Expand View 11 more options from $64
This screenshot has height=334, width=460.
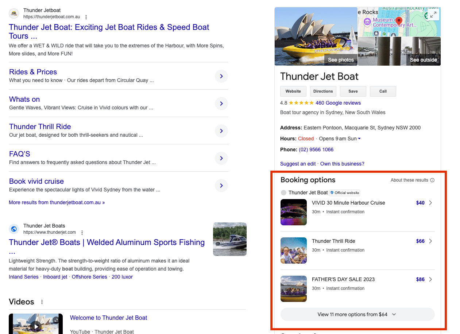coord(357,314)
